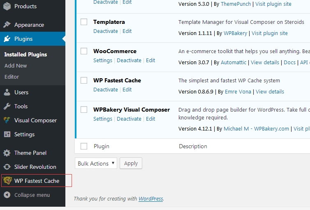Select all plugins via footer Plugin checkbox
Screen dimensions: 310x210
click(84, 146)
